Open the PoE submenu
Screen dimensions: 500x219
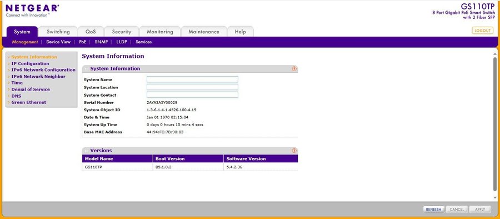(x=83, y=42)
